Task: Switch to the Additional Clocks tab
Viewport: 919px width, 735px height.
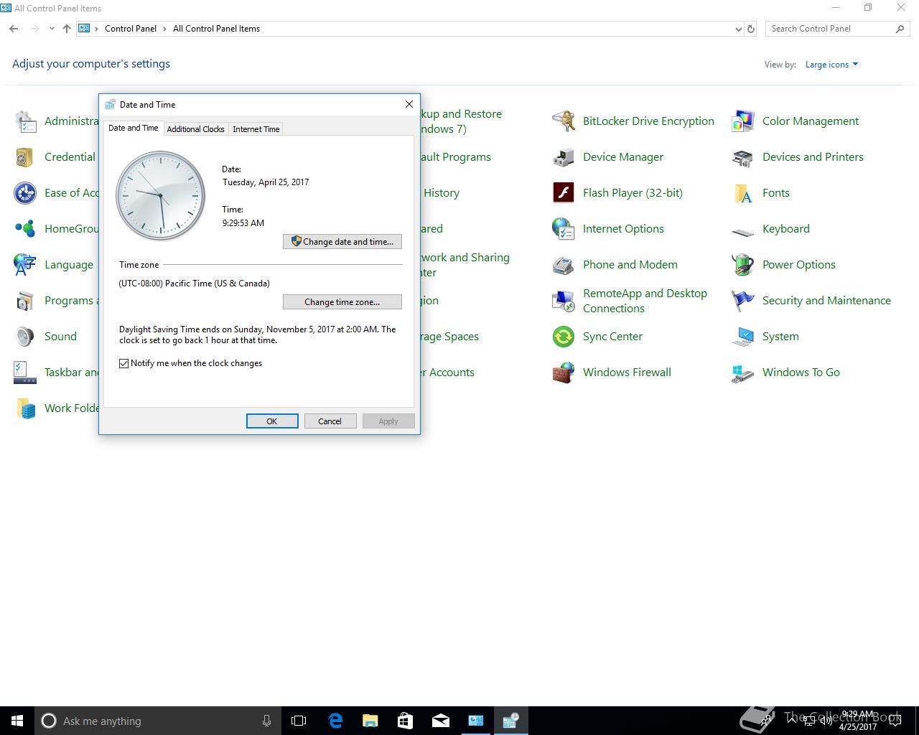Action: click(x=195, y=129)
